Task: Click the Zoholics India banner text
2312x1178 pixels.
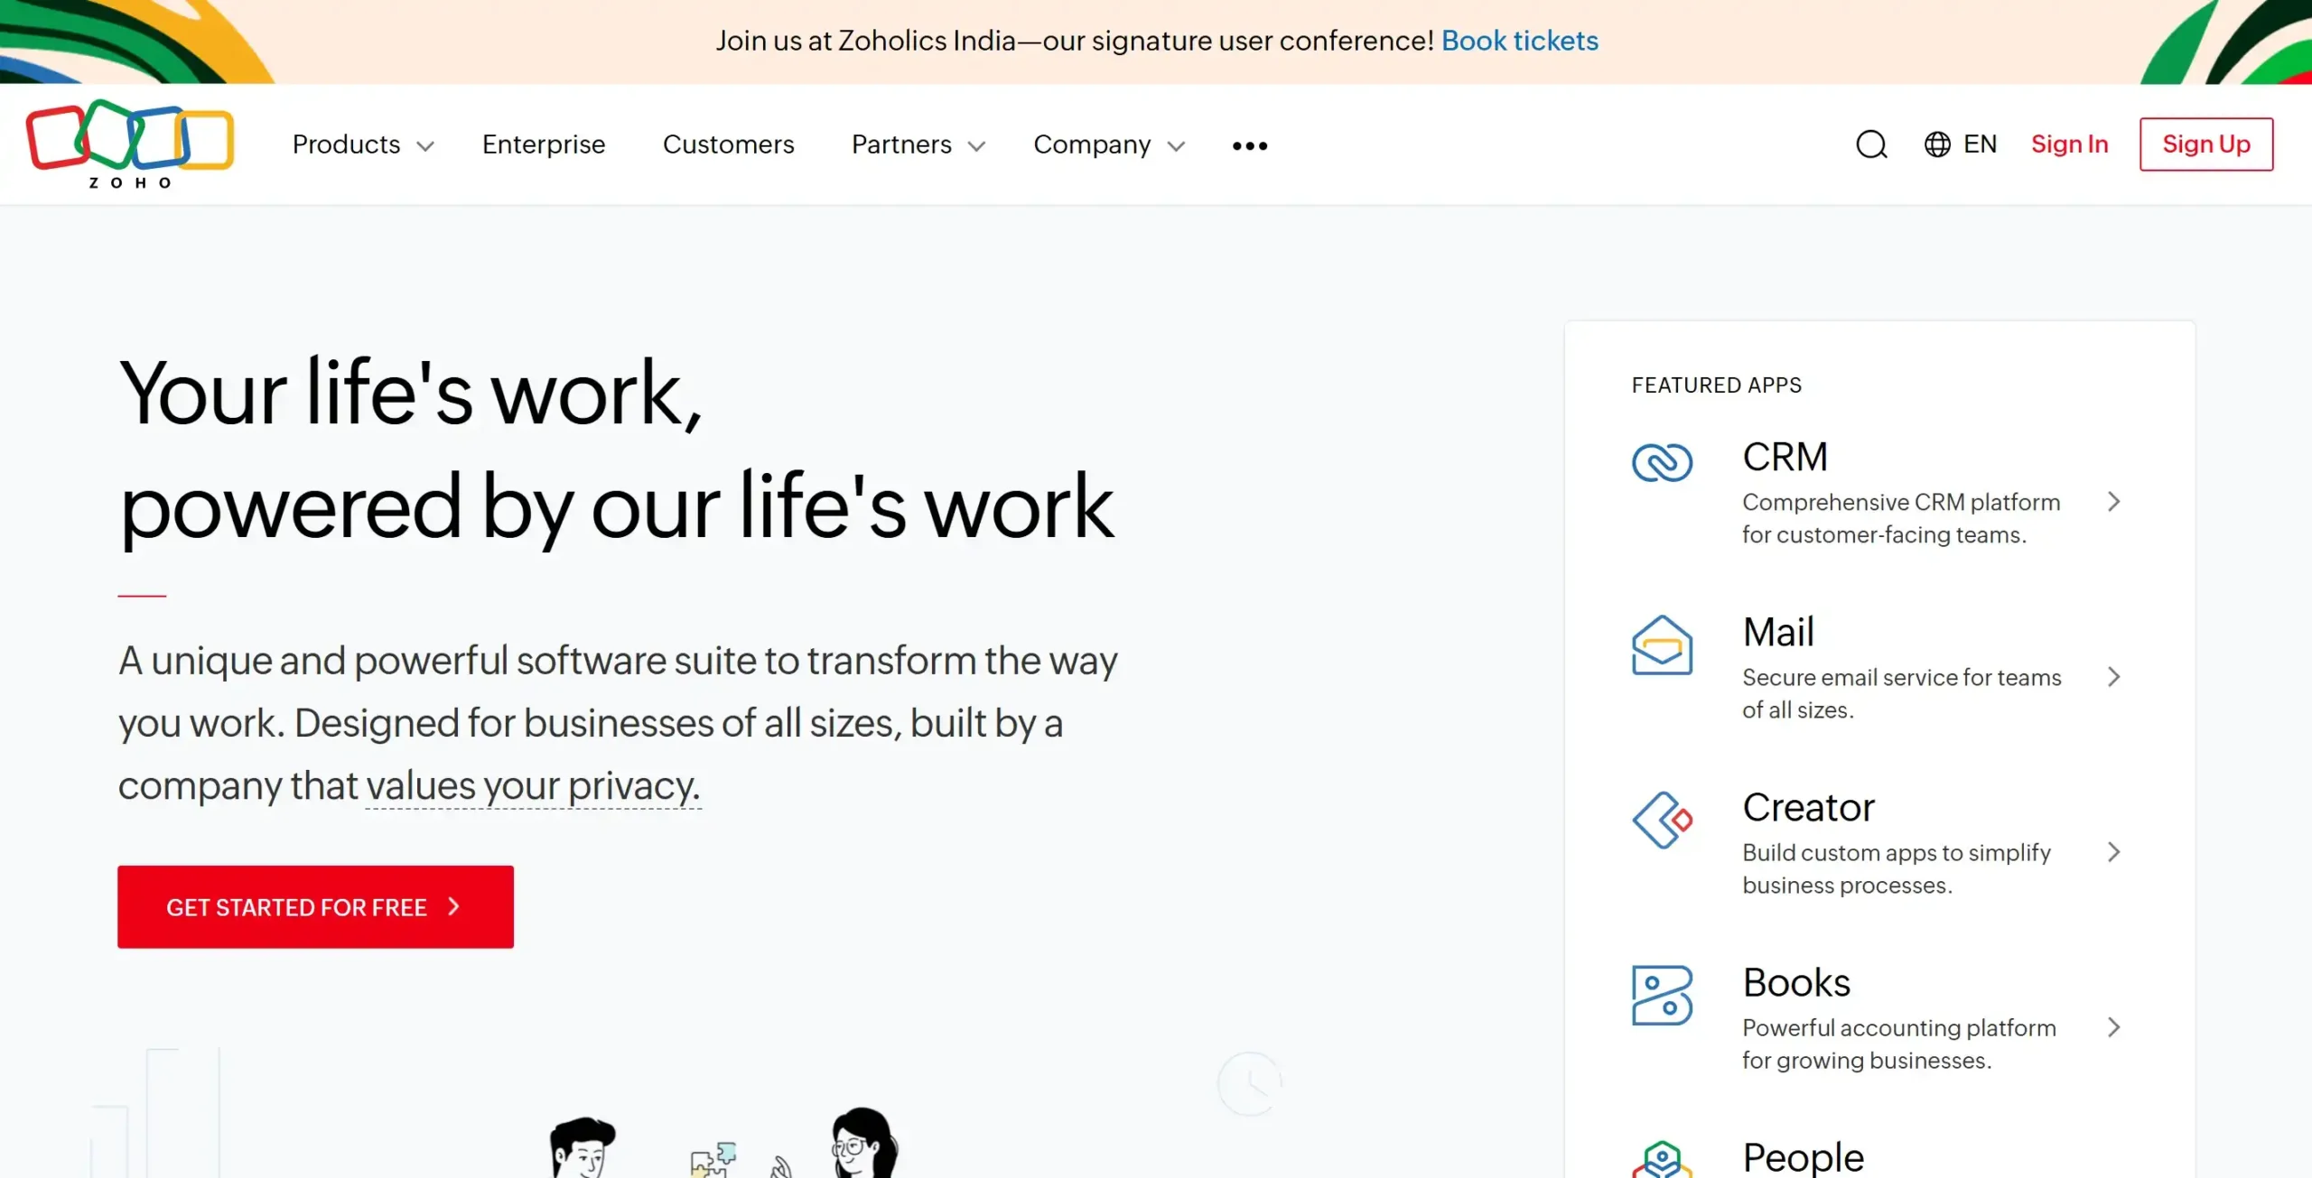Action: tap(1075, 41)
